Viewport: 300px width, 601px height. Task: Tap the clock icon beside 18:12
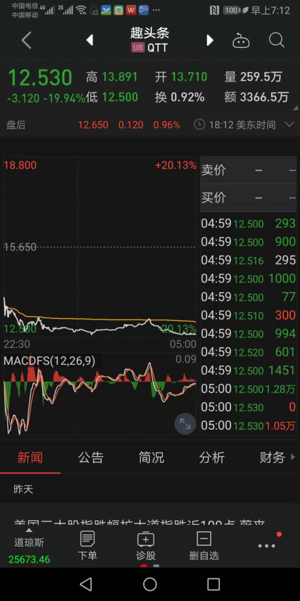point(199,124)
